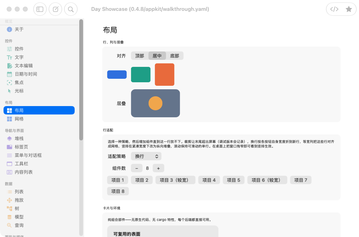
Task: Click the window icon beside 工具栏
Action: pos(9,164)
